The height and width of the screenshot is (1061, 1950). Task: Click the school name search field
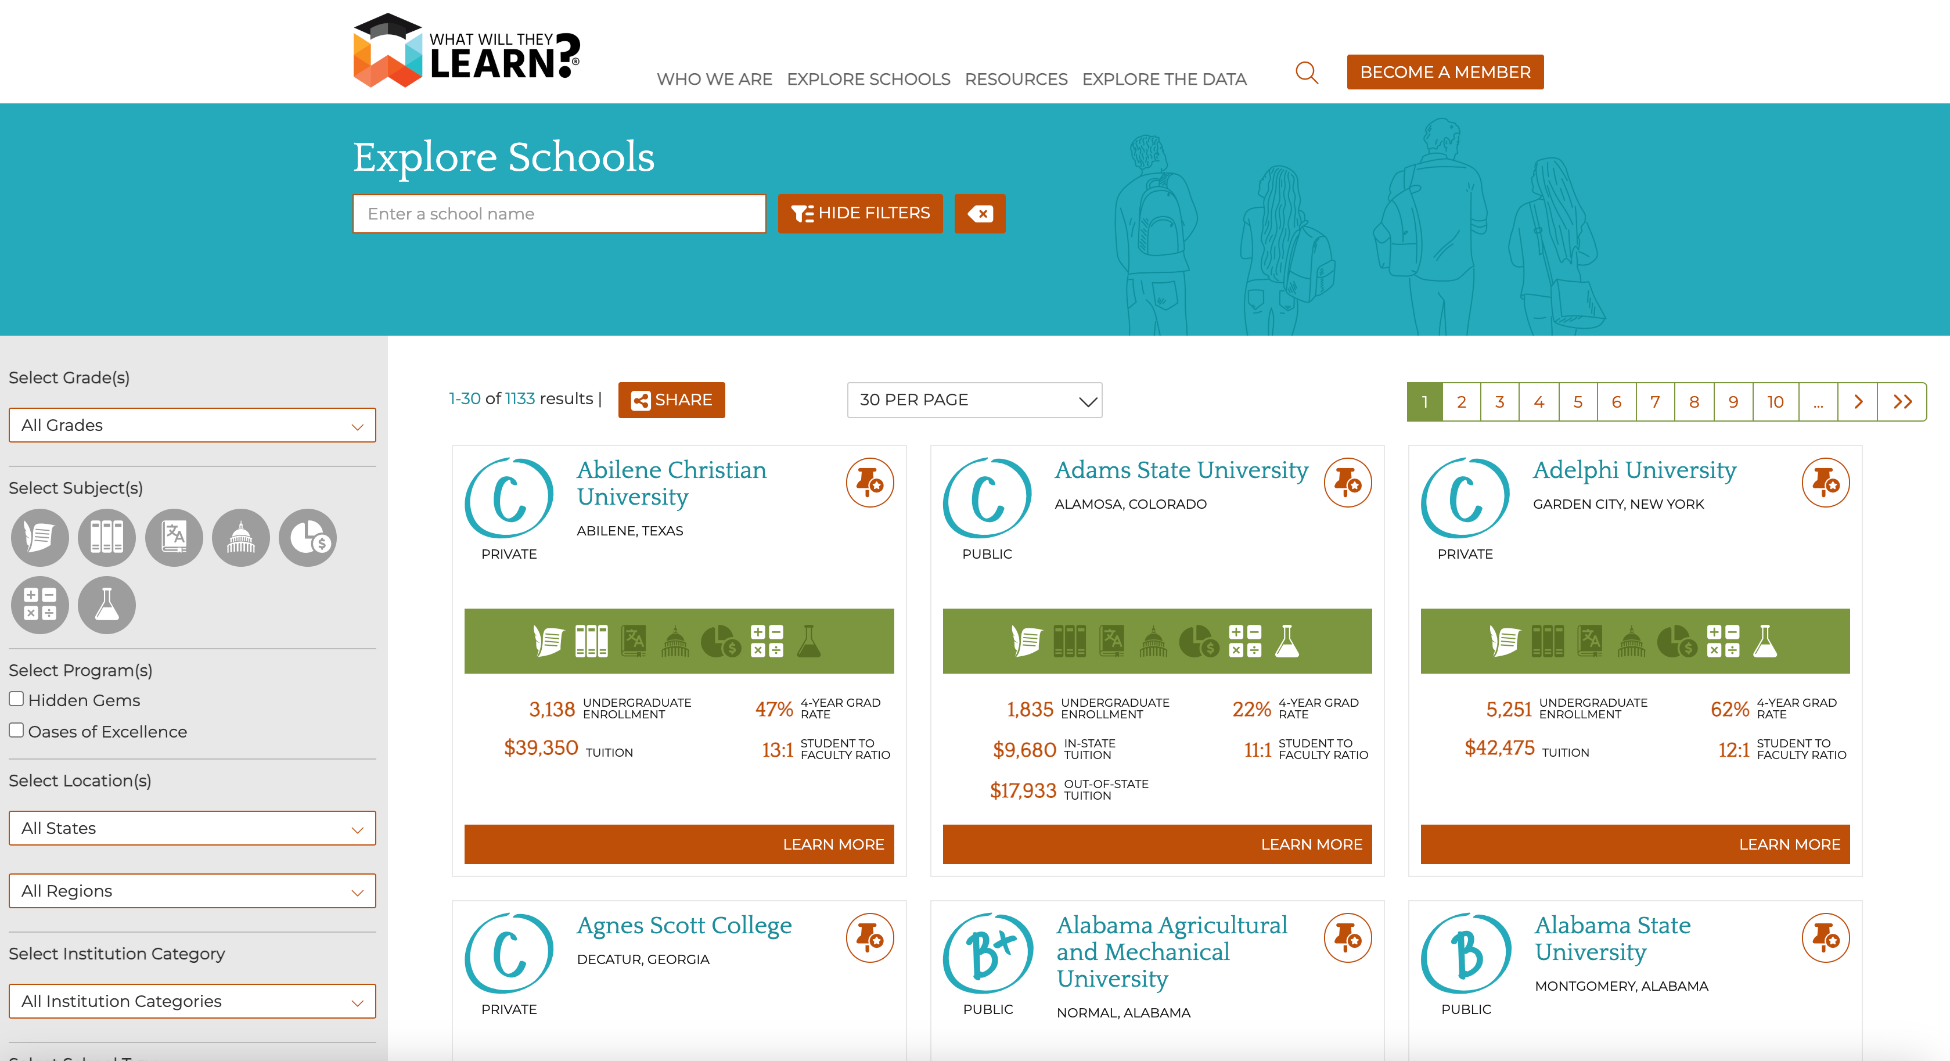(x=559, y=214)
